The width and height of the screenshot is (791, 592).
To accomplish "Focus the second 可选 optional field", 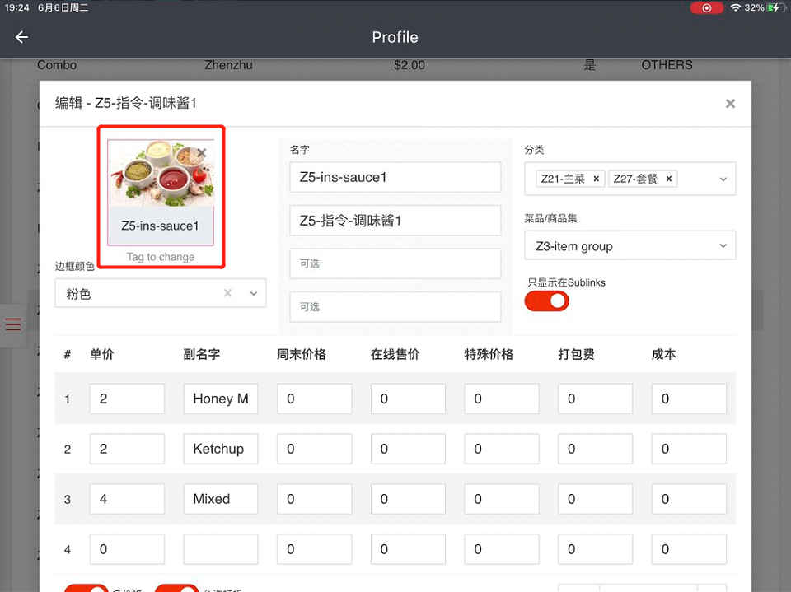I will click(x=395, y=306).
